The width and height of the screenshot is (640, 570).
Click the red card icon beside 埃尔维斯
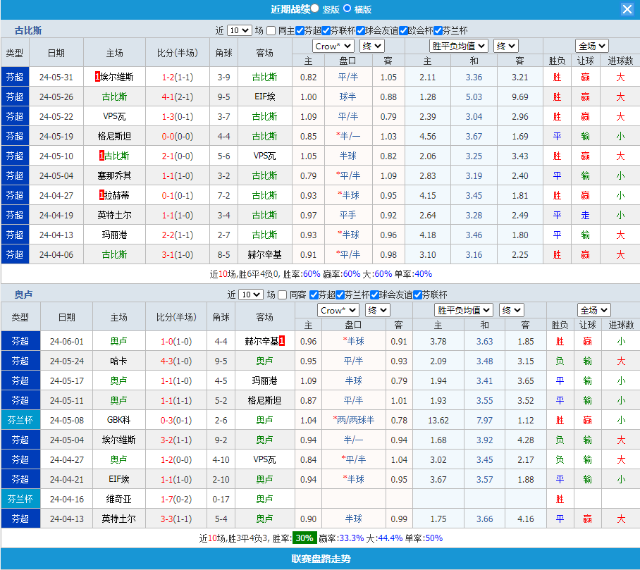click(x=97, y=77)
